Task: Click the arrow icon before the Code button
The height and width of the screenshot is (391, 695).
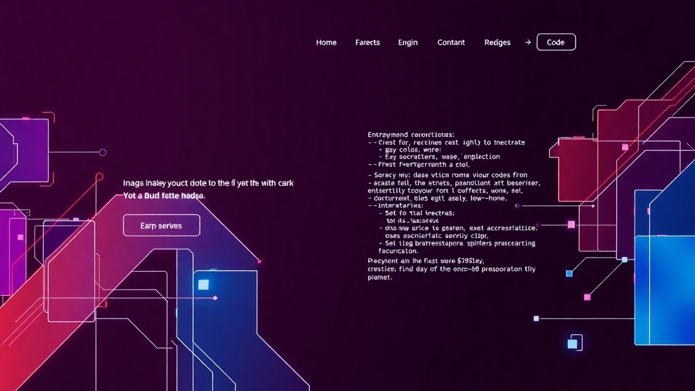Action: (x=528, y=42)
